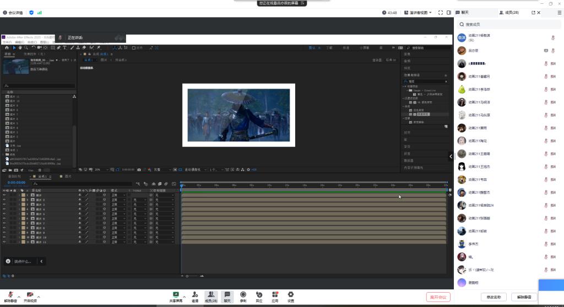Viewport: 564px width, 307px height.
Task: Select the Zoom magnifier tool
Action: click(x=27, y=48)
